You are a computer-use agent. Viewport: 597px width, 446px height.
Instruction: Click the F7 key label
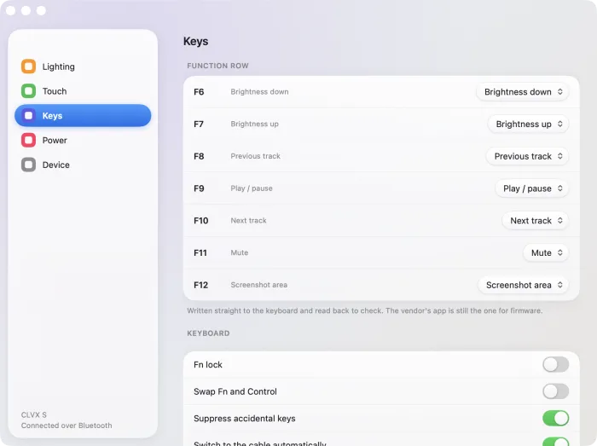click(x=199, y=124)
